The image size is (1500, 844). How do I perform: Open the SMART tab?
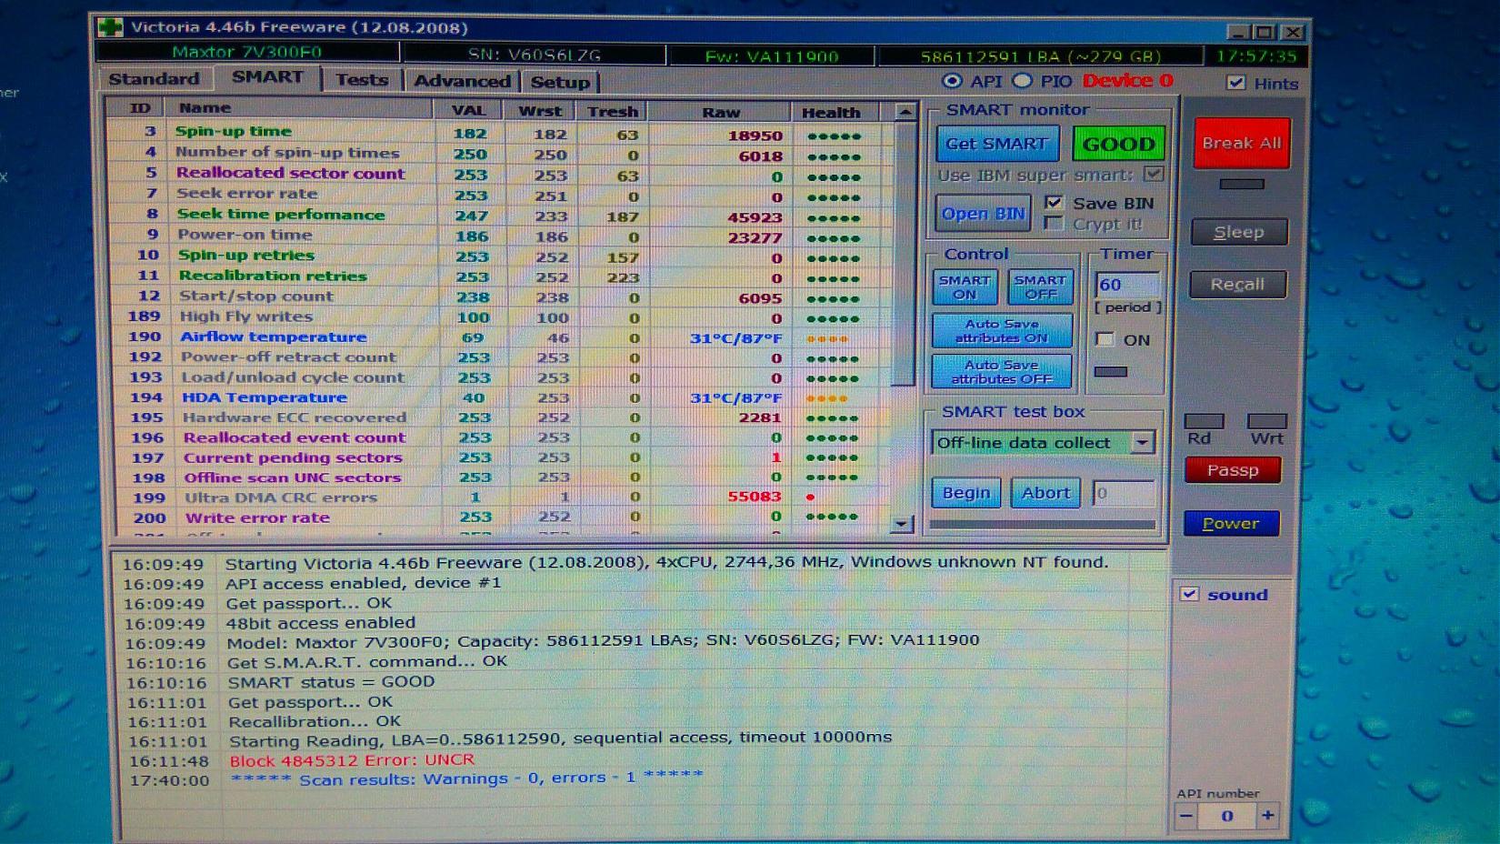267,77
